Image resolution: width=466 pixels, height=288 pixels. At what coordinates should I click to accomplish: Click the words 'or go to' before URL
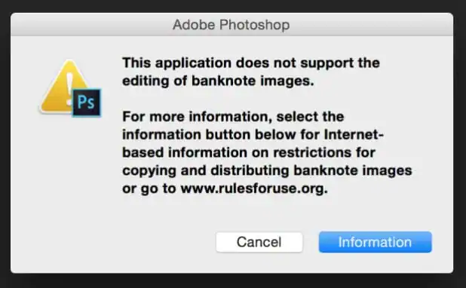pos(149,188)
